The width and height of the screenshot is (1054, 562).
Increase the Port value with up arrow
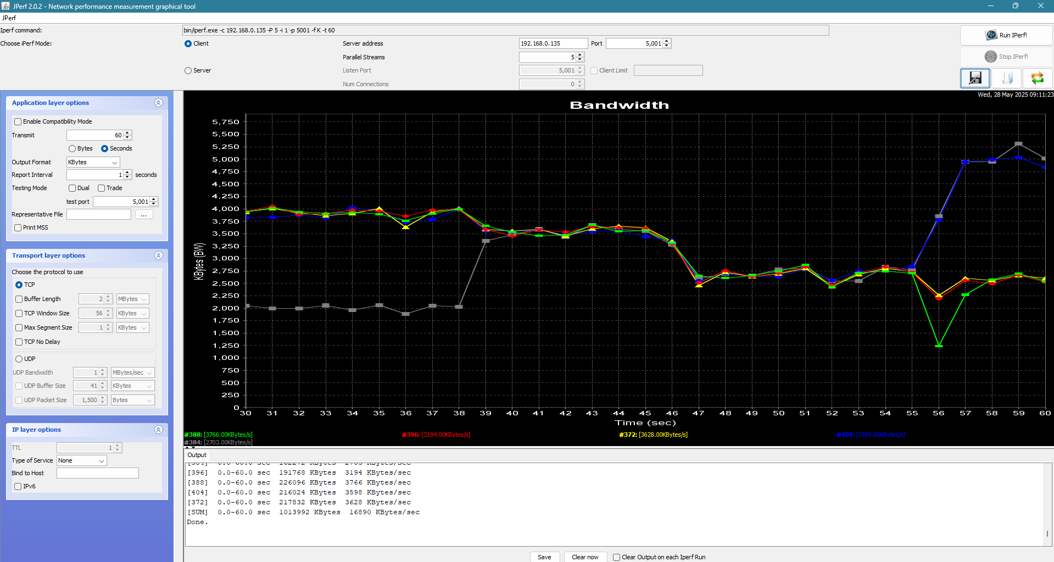point(667,41)
